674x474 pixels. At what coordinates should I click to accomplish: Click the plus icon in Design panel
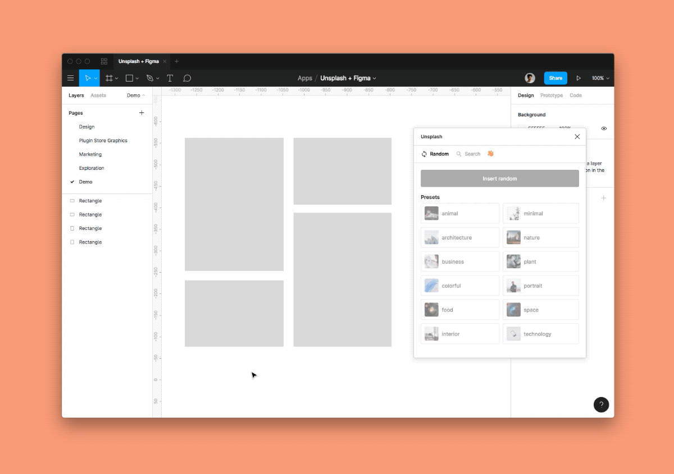coord(604,198)
